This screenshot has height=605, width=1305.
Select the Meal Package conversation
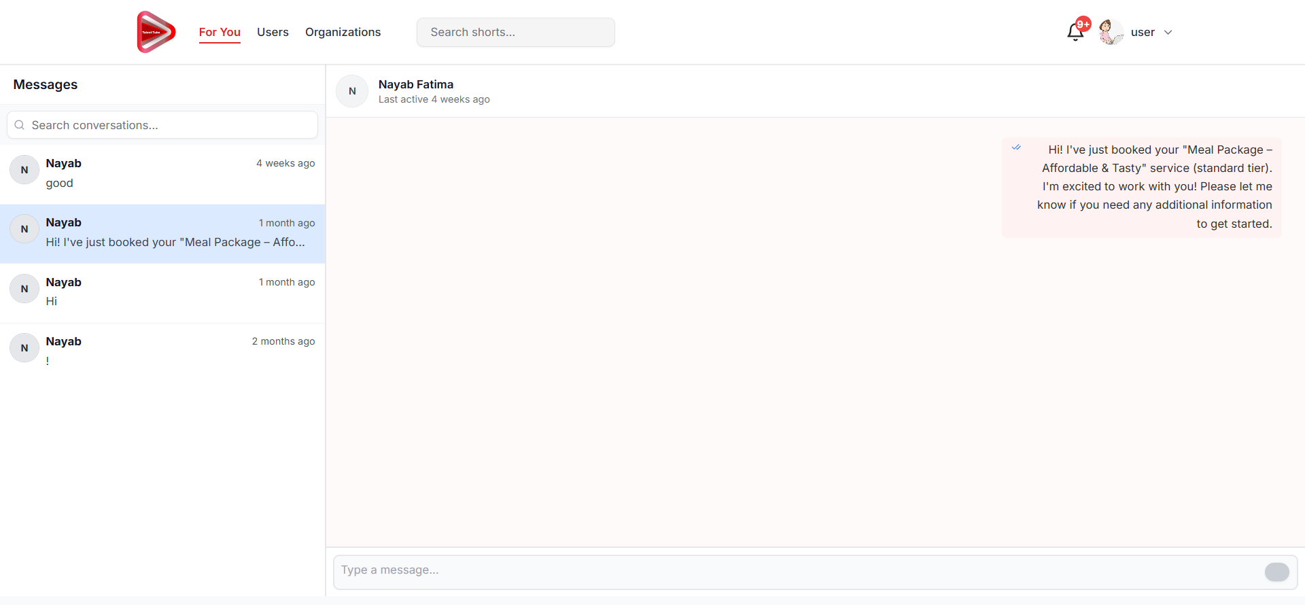(x=163, y=233)
